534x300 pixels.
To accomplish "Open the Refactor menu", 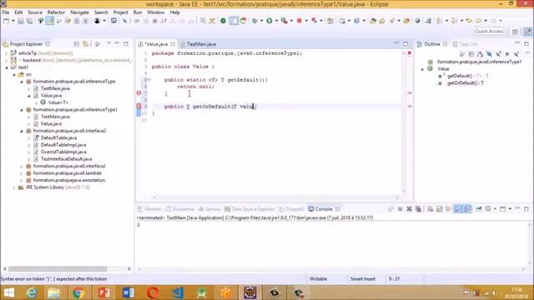I will [x=56, y=12].
